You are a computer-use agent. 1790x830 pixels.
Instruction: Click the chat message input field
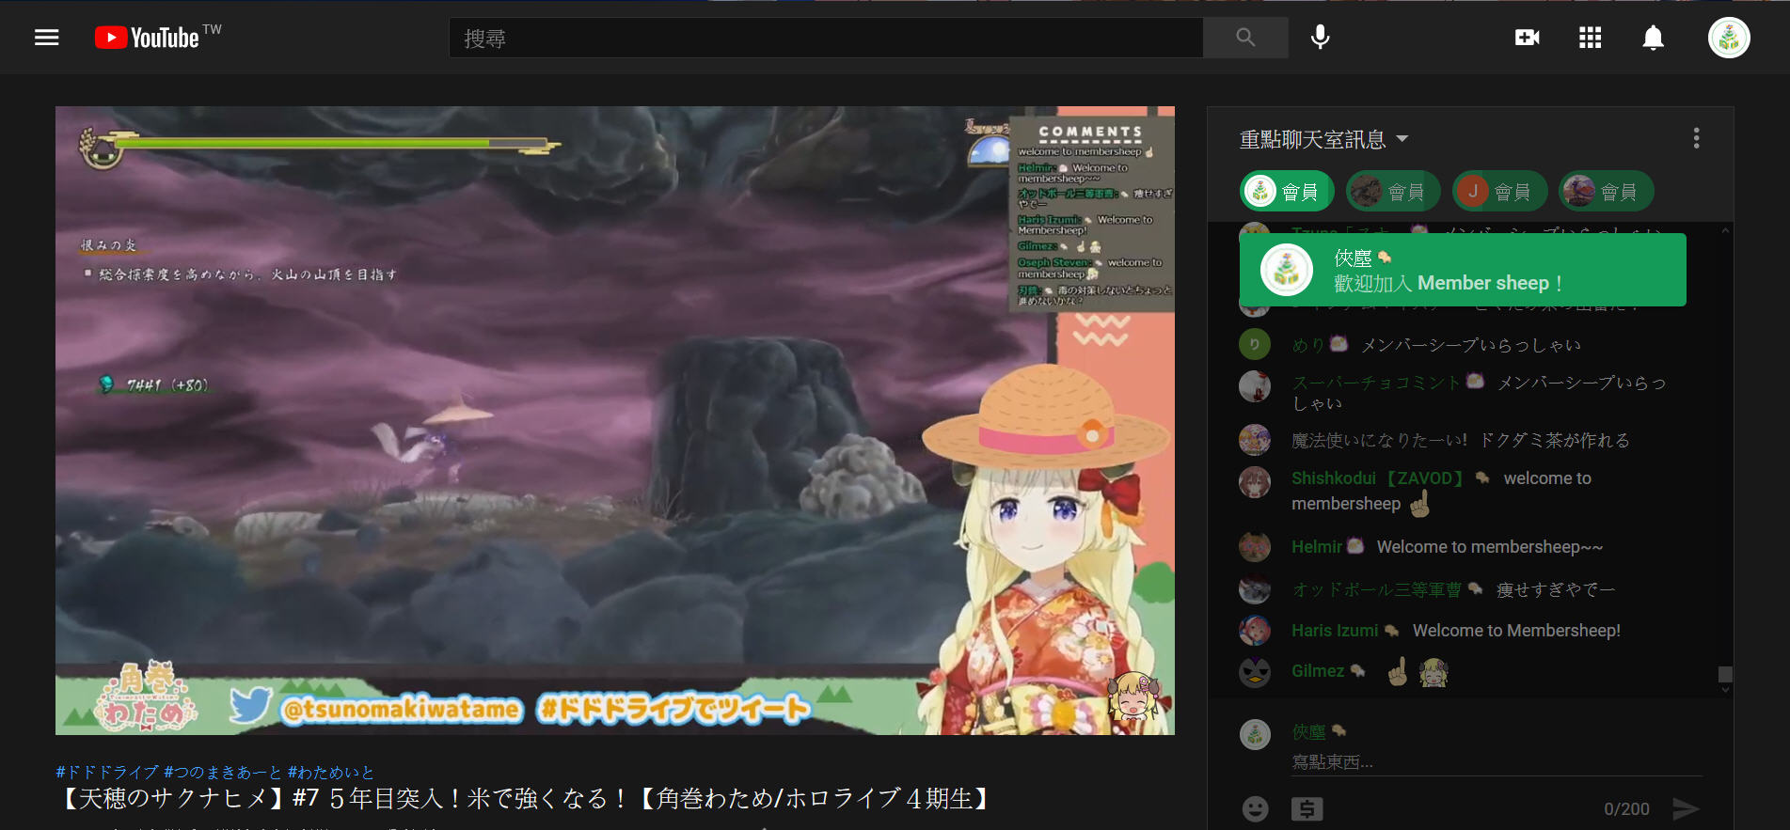point(1497,762)
